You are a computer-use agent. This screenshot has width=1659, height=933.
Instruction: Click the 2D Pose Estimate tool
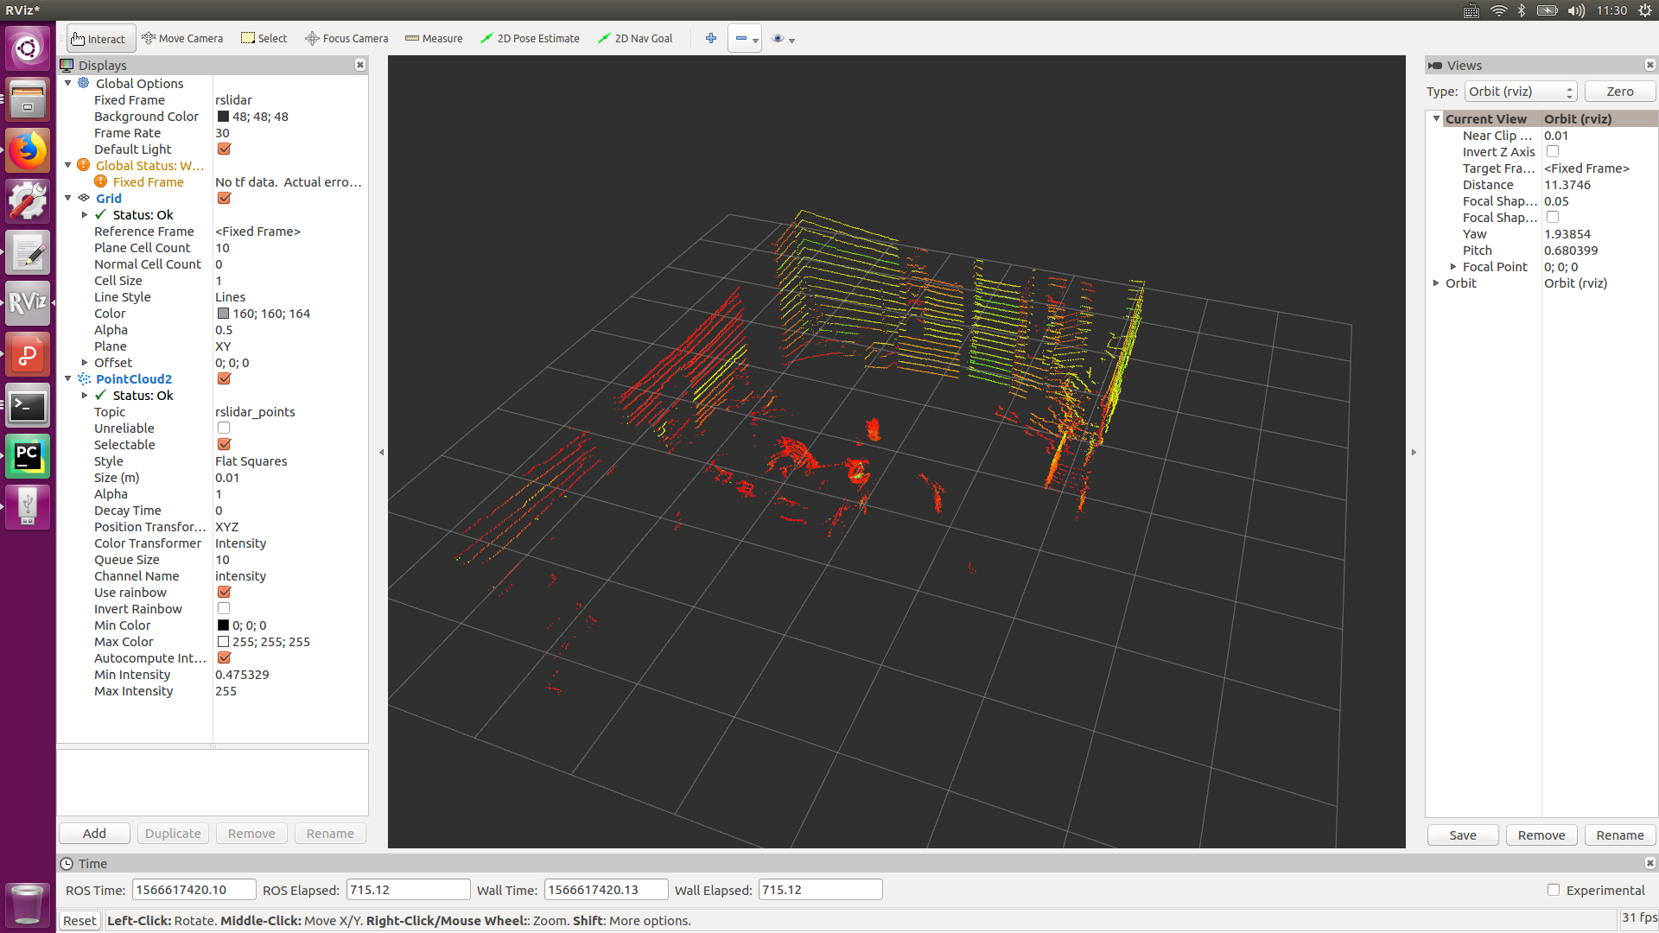click(530, 38)
